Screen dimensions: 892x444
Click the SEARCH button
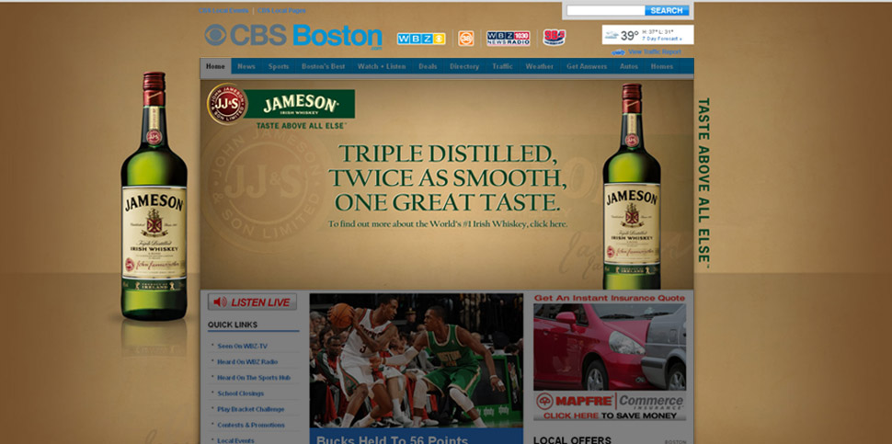click(x=667, y=10)
